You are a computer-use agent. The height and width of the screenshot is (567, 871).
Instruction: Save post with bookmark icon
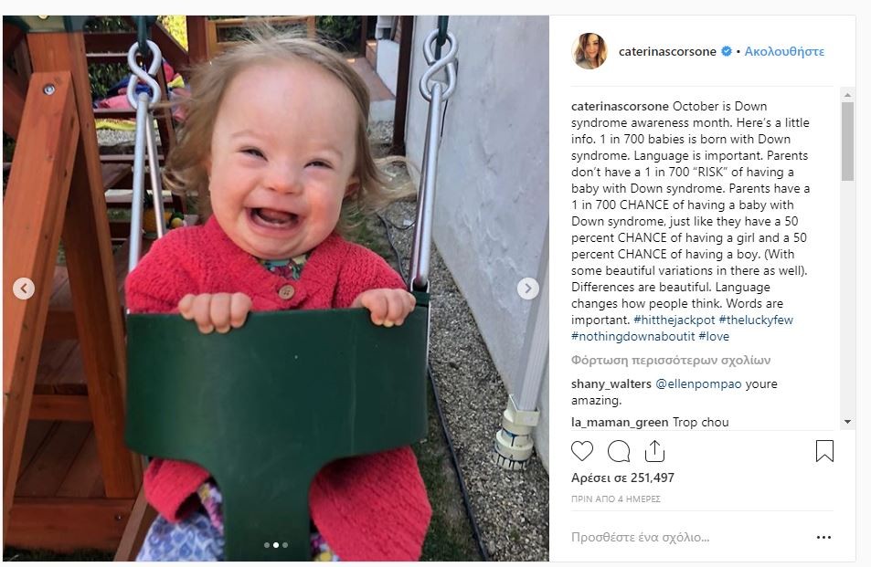point(824,450)
